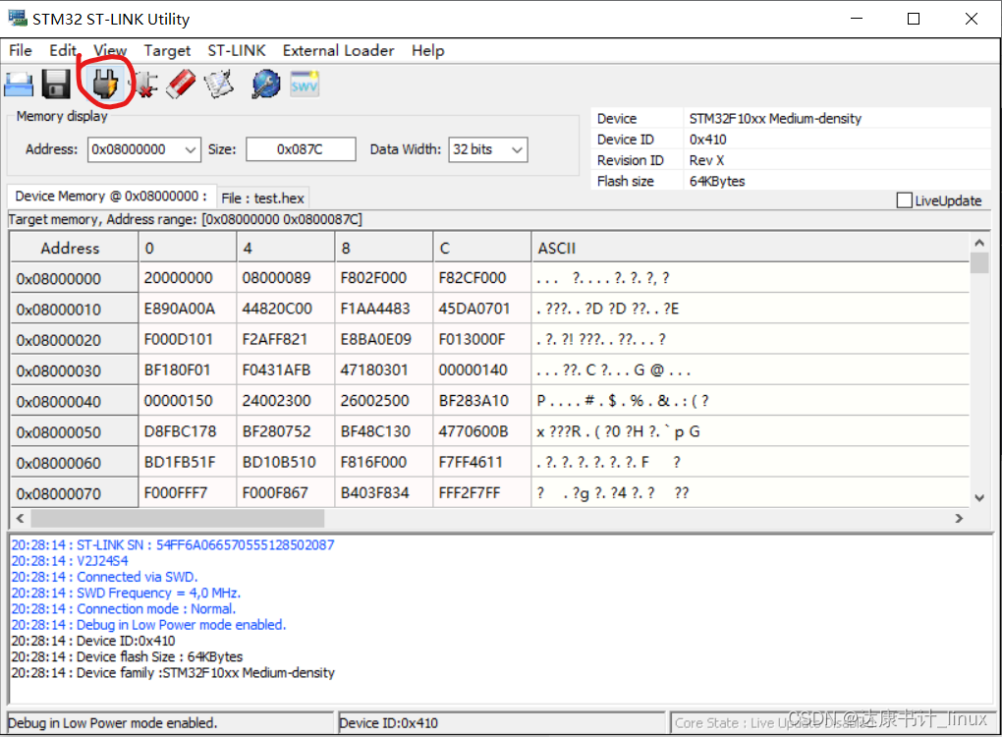This screenshot has width=1002, height=737.
Task: Select row address 0x08000040
Action: (74, 401)
